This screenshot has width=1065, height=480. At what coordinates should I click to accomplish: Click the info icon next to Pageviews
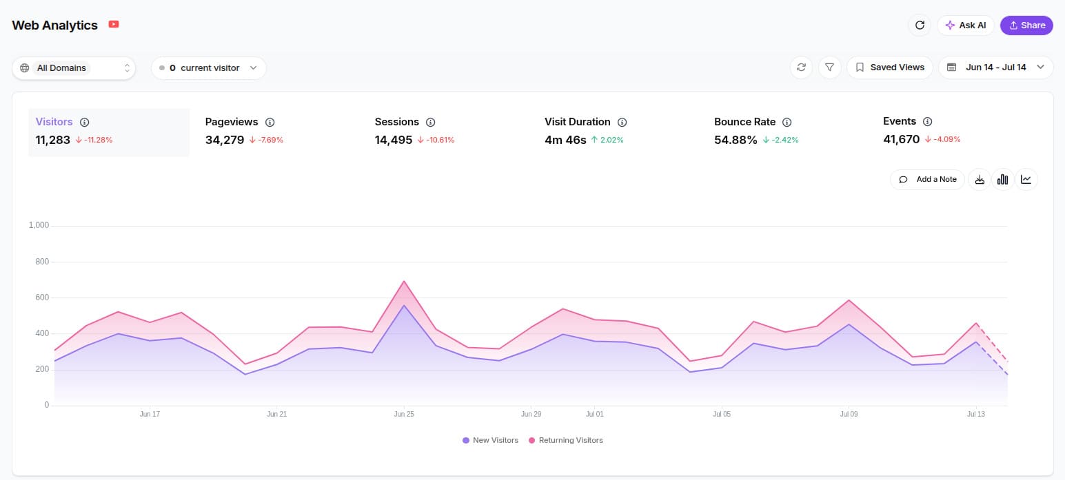270,122
